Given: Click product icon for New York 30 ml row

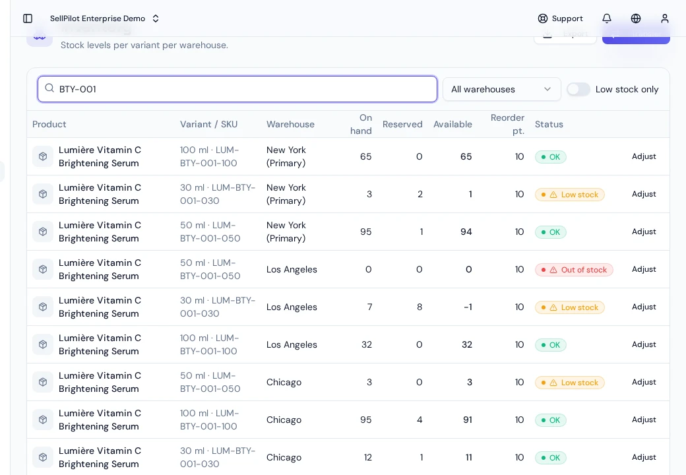Looking at the screenshot, I should click(x=43, y=194).
